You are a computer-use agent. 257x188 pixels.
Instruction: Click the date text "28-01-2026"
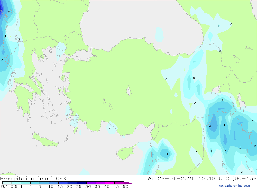tap(176, 179)
